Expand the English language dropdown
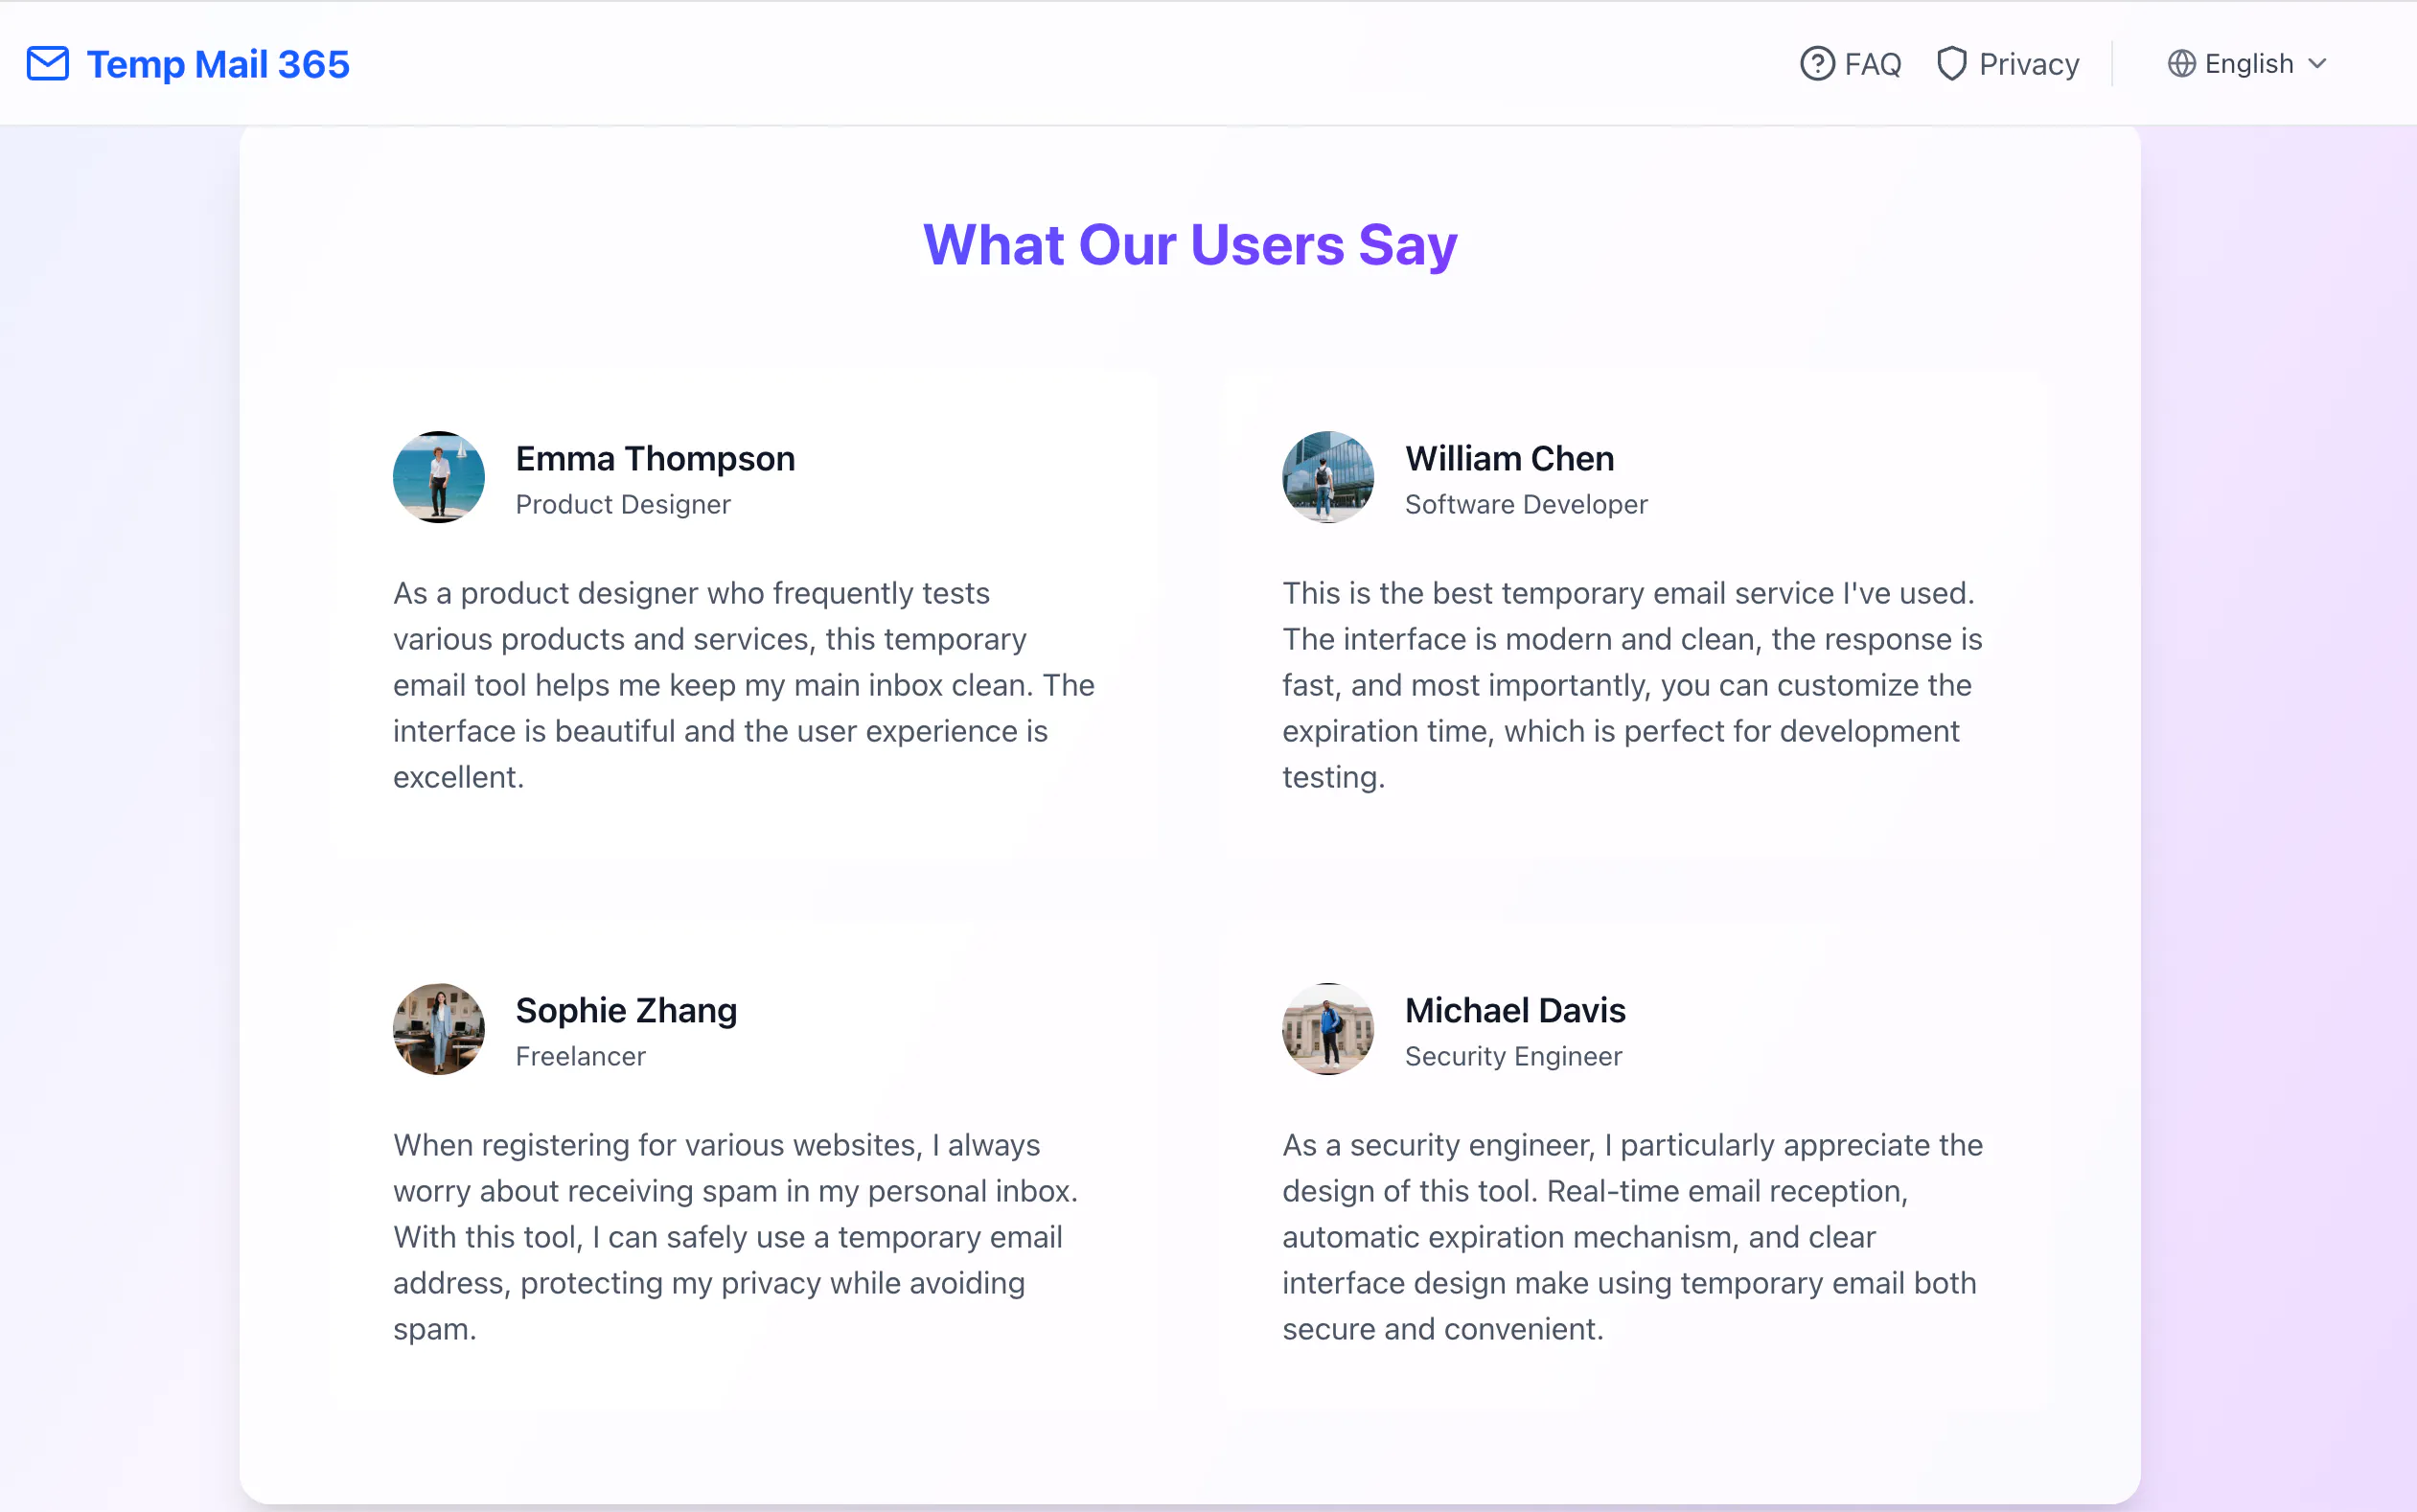Image resolution: width=2417 pixels, height=1512 pixels. coord(2247,64)
